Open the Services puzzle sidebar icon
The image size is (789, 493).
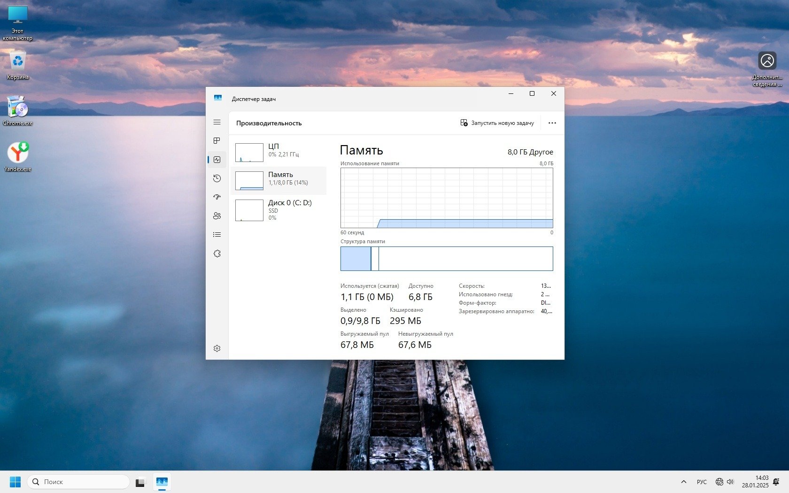[x=217, y=254]
